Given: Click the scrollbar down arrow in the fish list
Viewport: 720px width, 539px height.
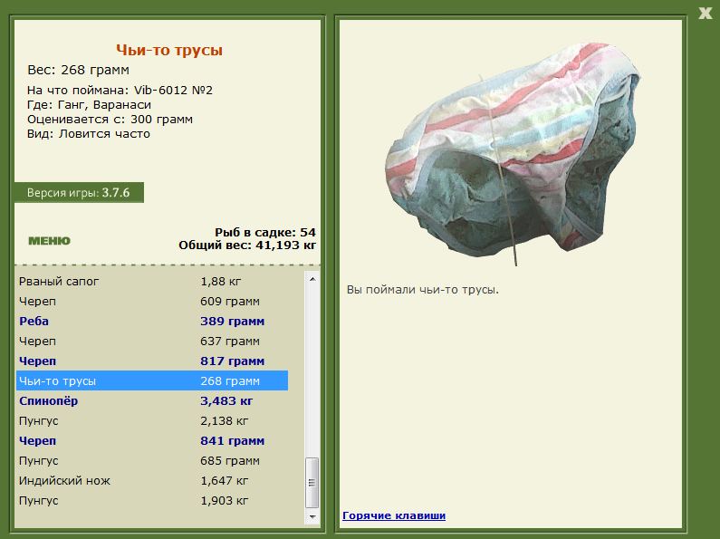Looking at the screenshot, I should (x=312, y=516).
